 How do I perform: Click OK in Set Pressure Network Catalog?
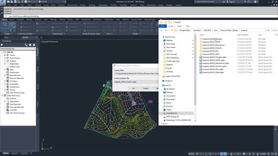(133, 88)
